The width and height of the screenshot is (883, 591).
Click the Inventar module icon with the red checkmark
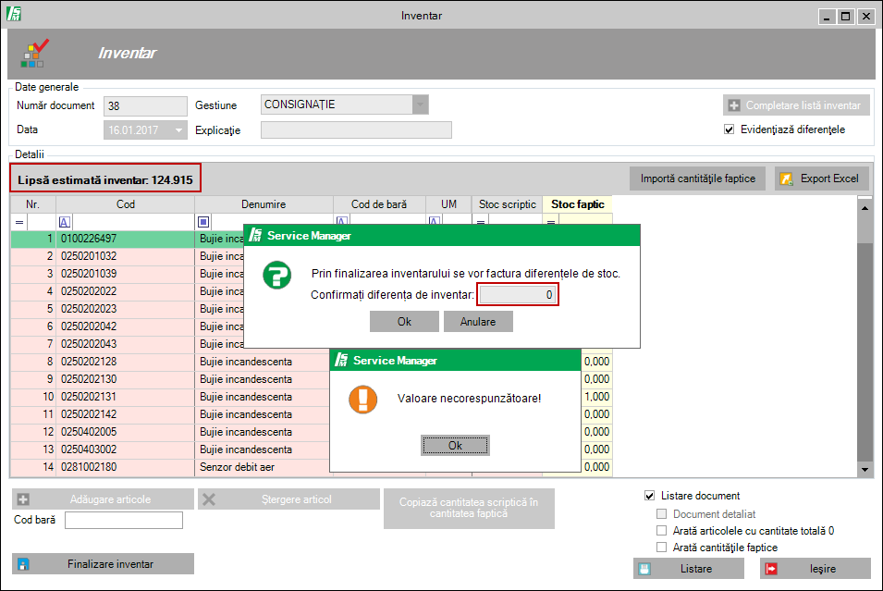(x=34, y=53)
